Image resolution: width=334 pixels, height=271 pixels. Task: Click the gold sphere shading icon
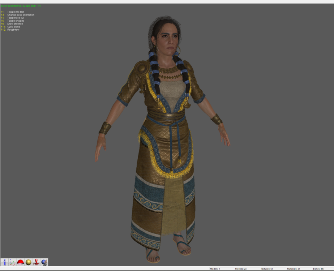pos(28,262)
